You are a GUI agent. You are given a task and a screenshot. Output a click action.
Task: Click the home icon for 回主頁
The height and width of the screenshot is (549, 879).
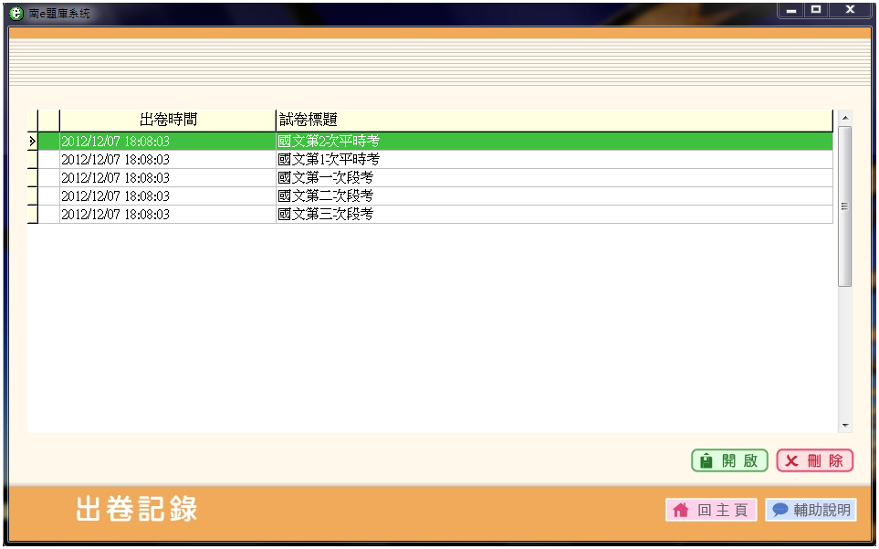680,511
